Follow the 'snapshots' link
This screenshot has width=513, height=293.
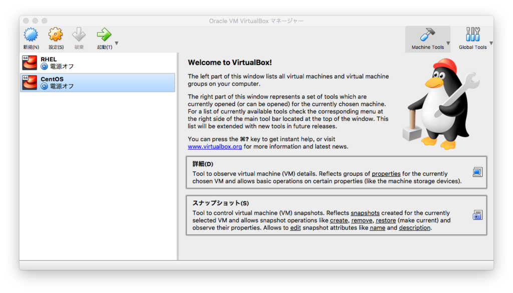click(365, 213)
